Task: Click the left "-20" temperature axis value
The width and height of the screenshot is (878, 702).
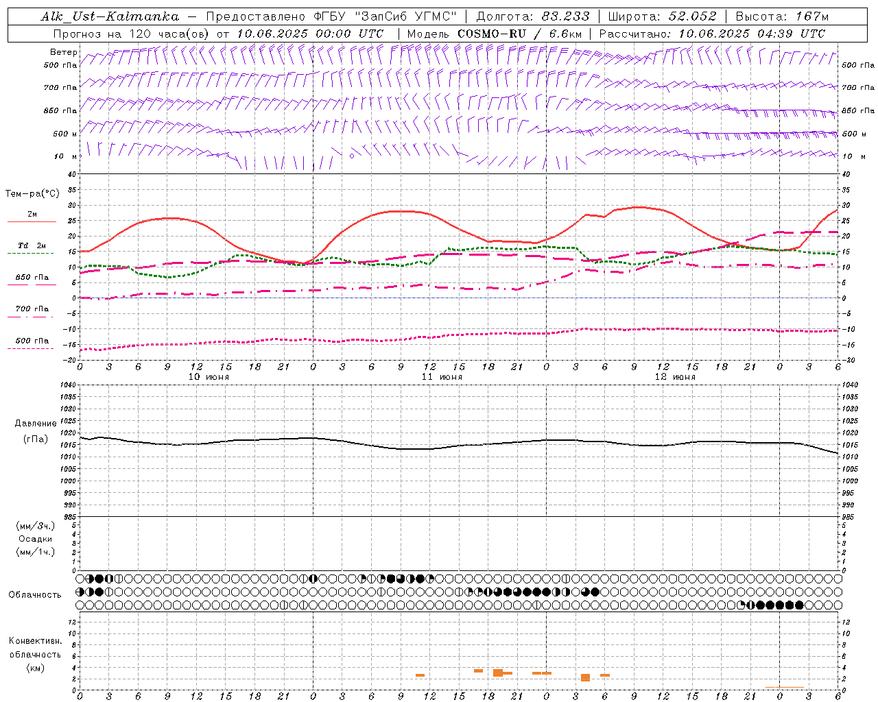Action: point(70,360)
